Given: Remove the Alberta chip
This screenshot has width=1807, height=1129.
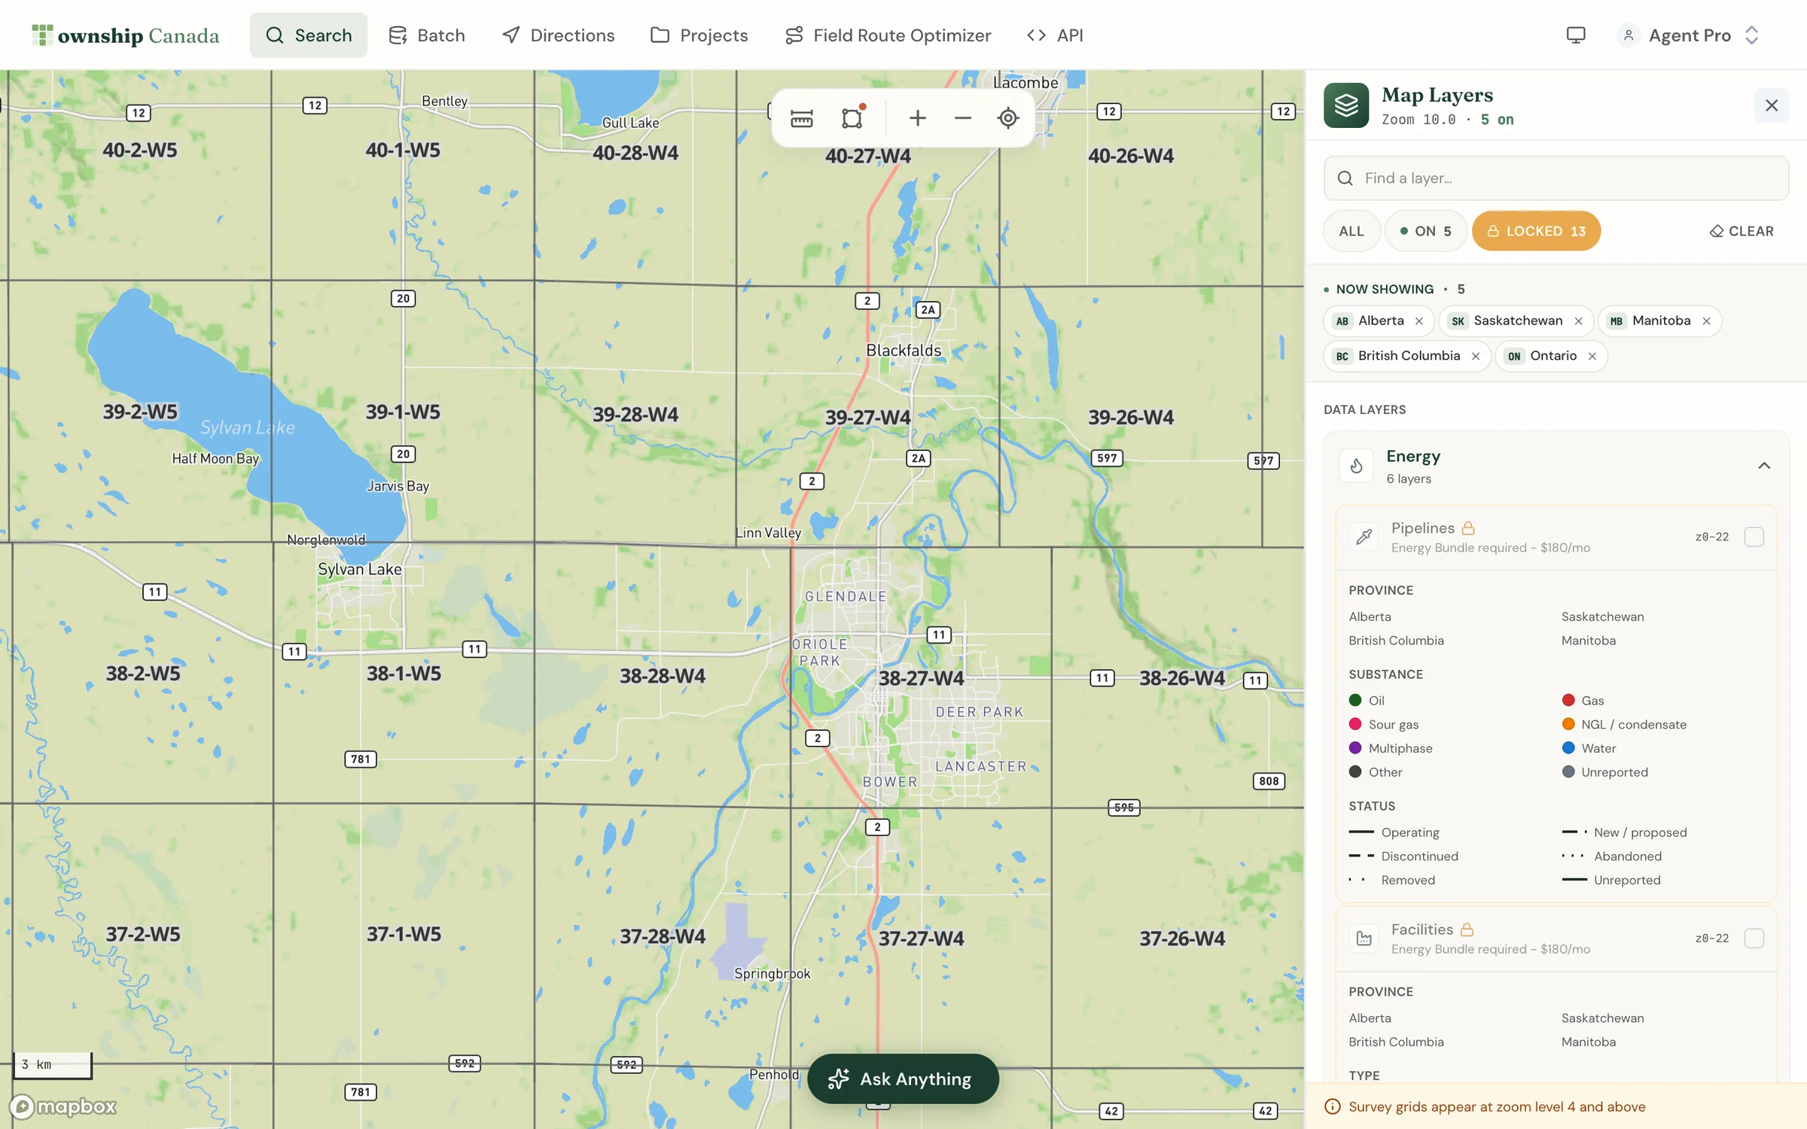Looking at the screenshot, I should [1419, 321].
